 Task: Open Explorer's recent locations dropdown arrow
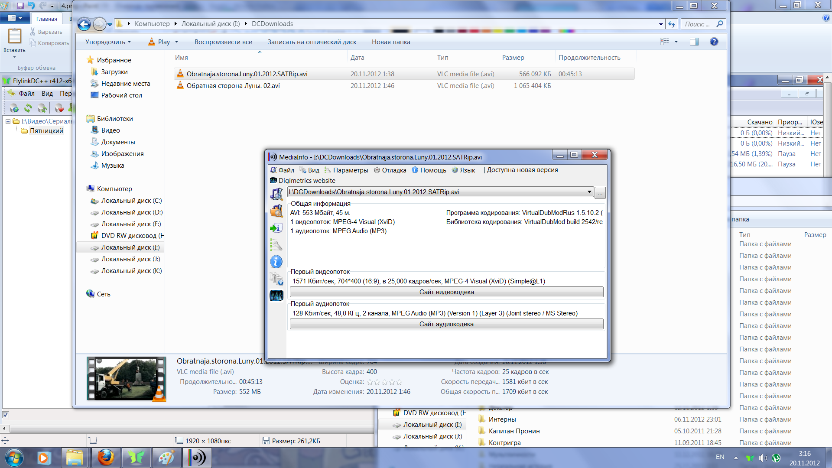tap(110, 24)
